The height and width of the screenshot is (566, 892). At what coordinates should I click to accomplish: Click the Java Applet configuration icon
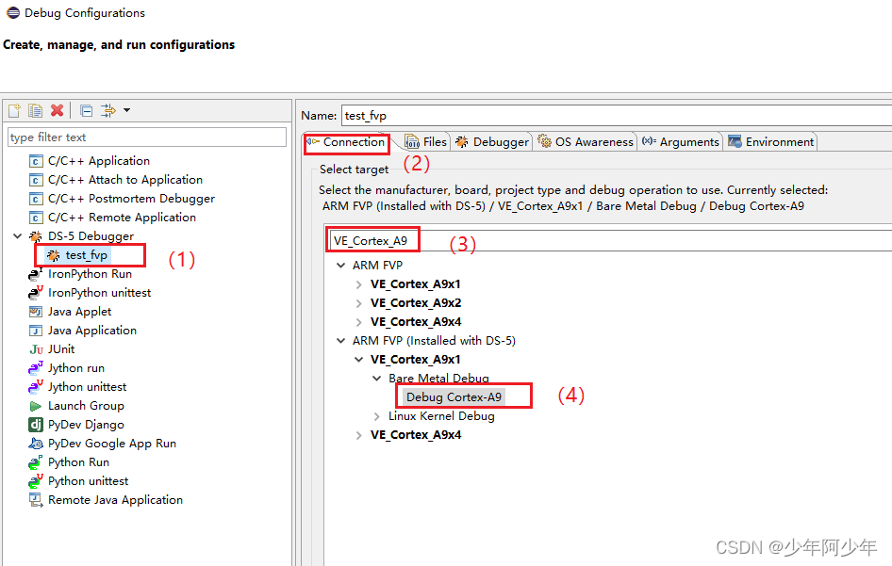pyautogui.click(x=34, y=311)
